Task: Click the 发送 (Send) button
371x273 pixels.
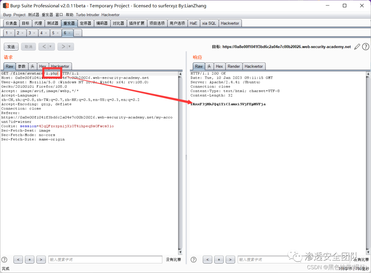Action: point(11,47)
